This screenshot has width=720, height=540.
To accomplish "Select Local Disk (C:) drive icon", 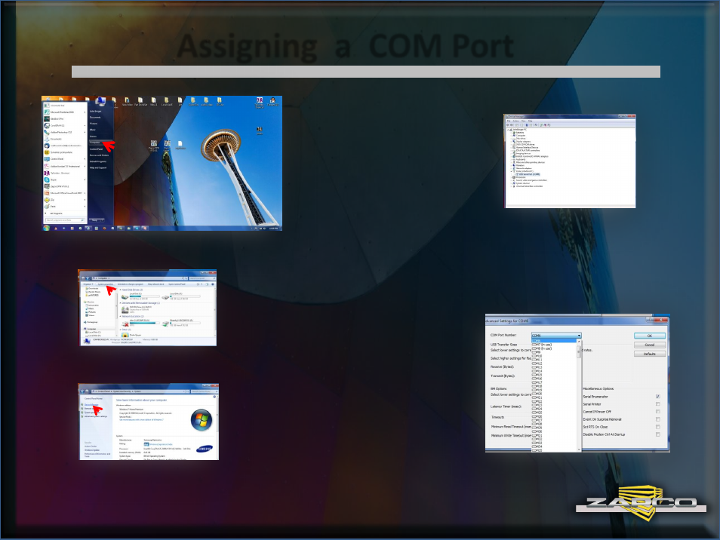I will click(x=125, y=297).
